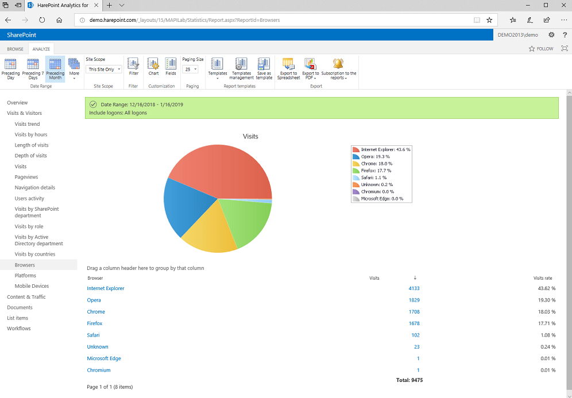The height and width of the screenshot is (398, 572).
Task: Click Export to Spreadsheet
Action: (x=288, y=69)
